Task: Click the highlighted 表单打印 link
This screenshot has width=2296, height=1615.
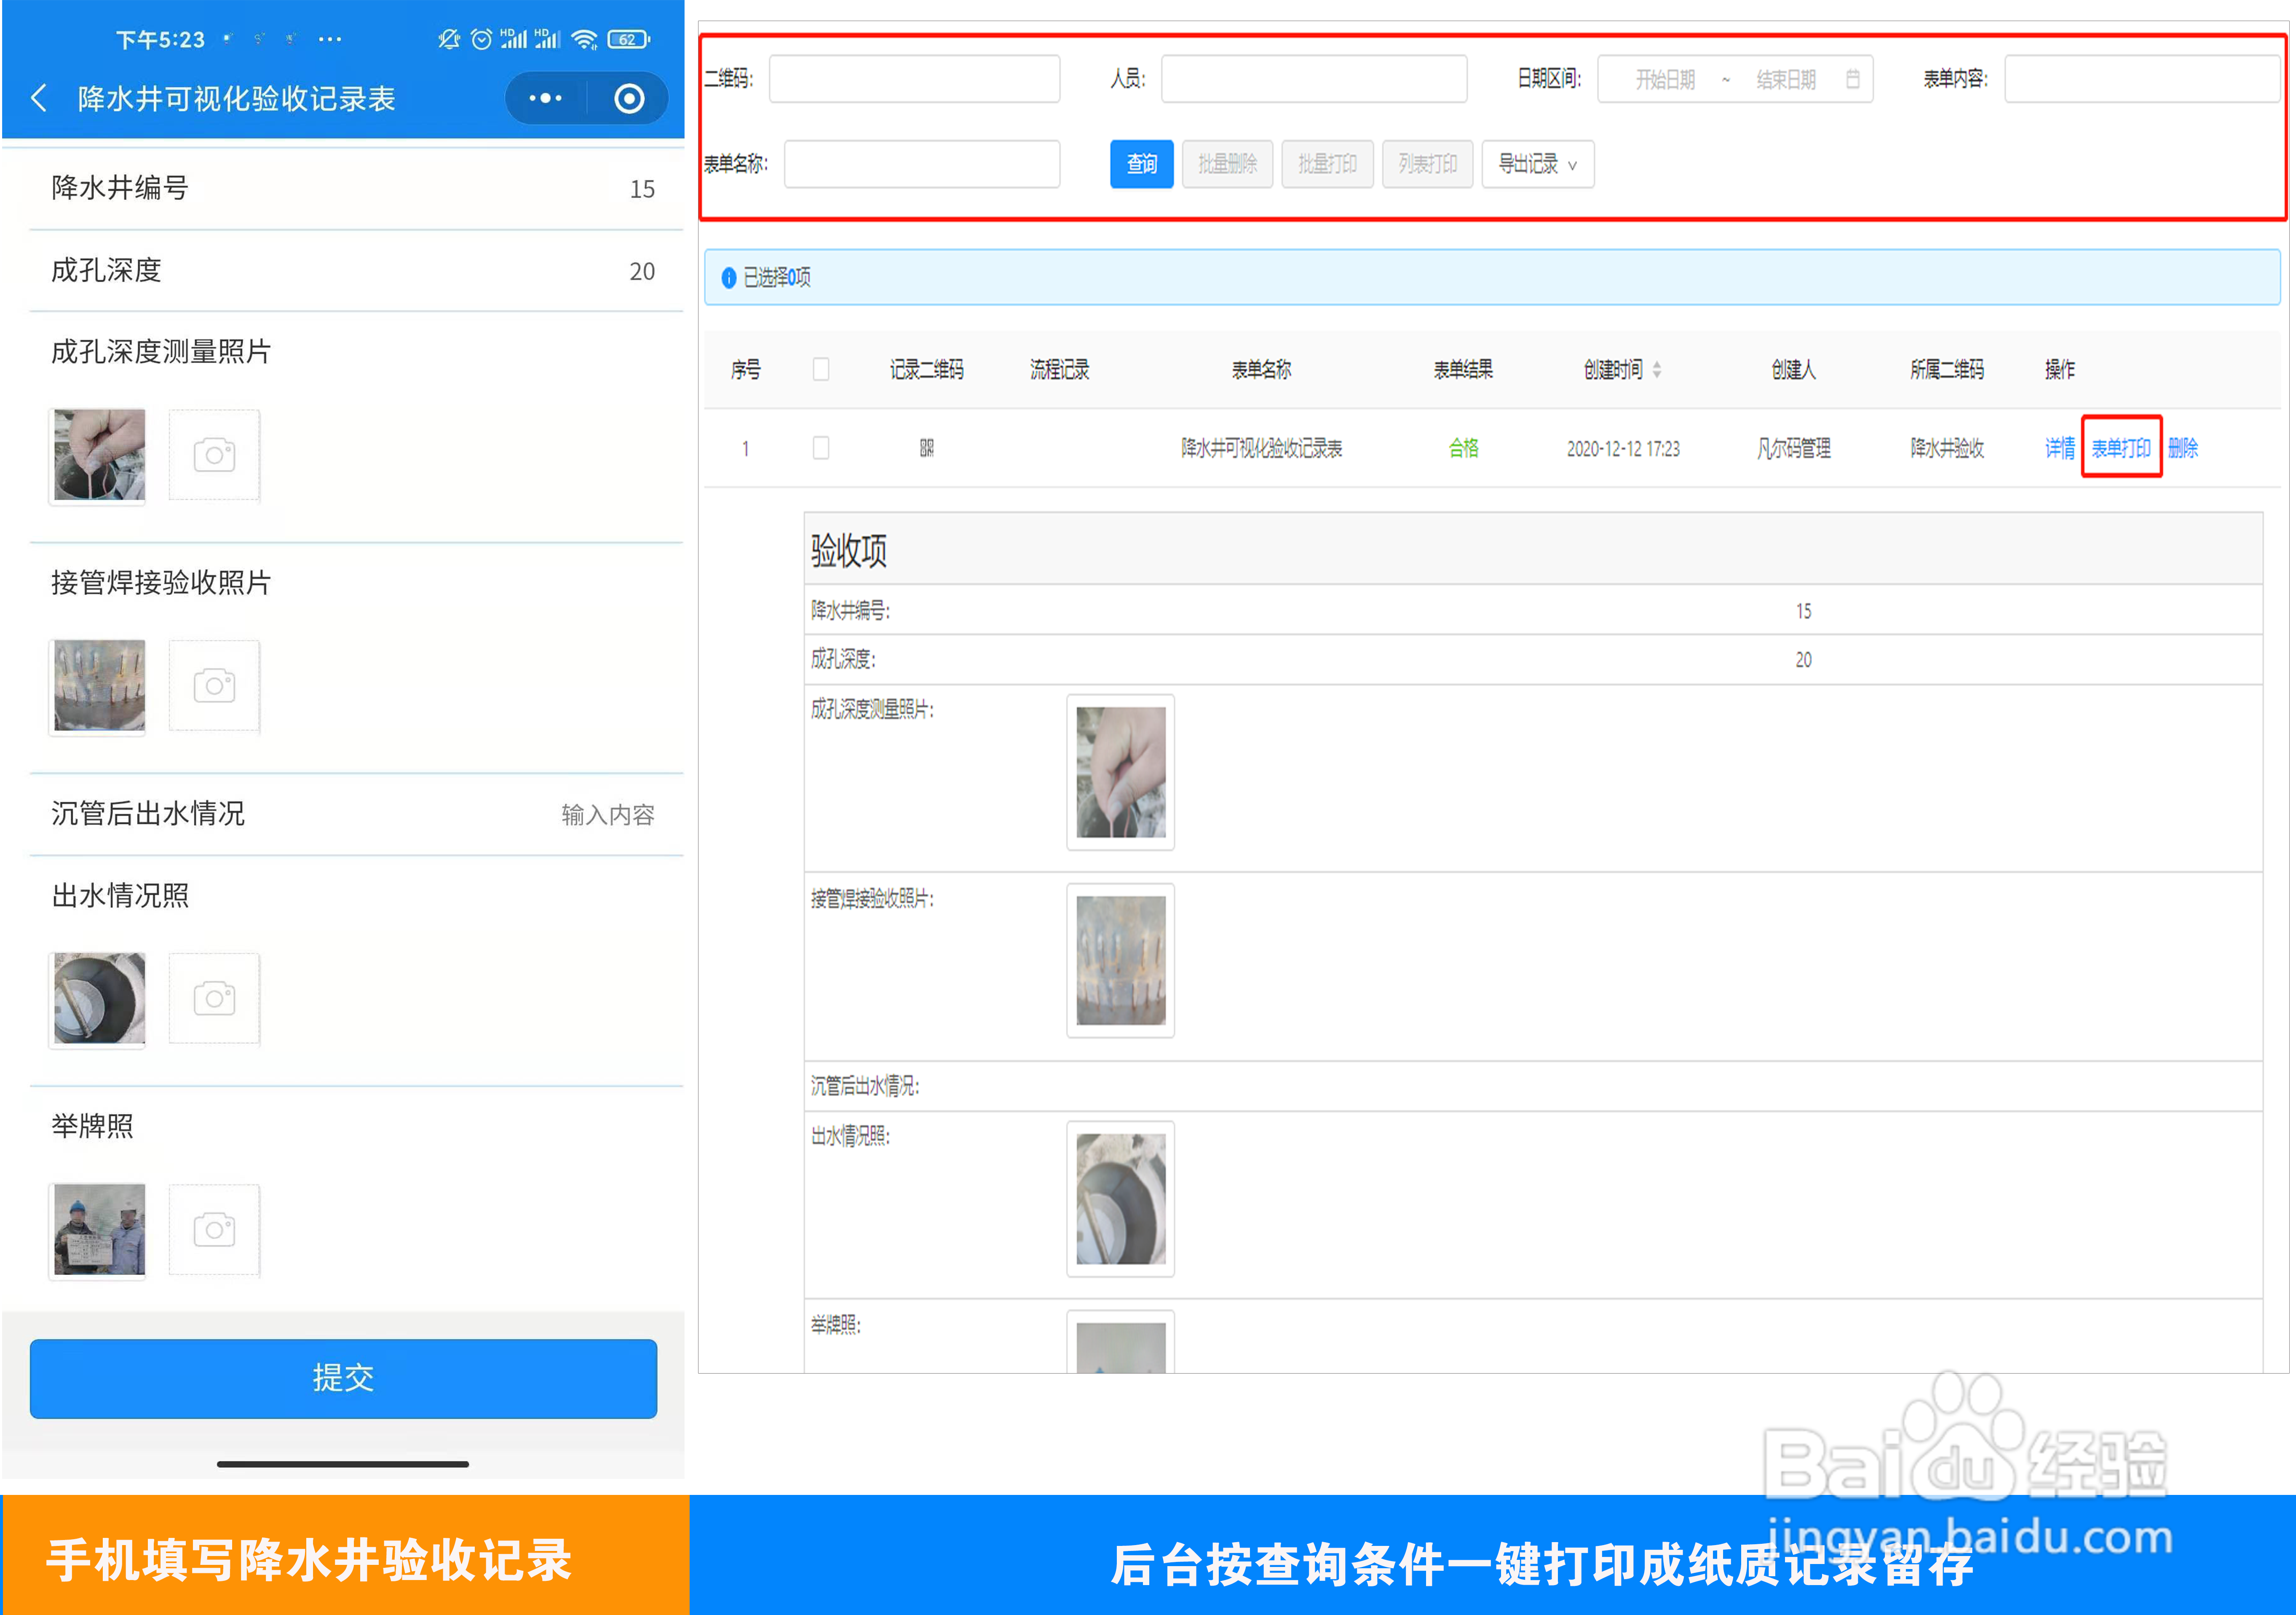Action: tap(2121, 448)
